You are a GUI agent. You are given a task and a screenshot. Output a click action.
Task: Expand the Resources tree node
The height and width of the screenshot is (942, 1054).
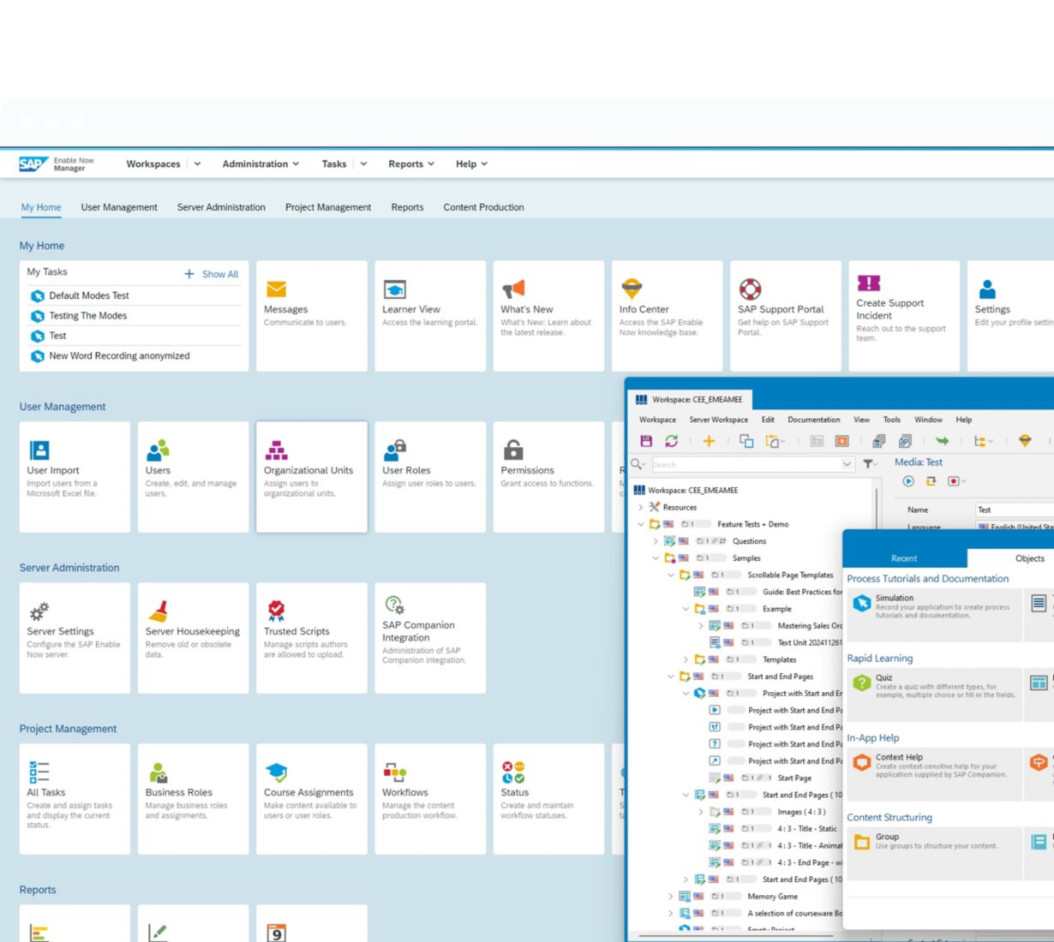(x=641, y=507)
